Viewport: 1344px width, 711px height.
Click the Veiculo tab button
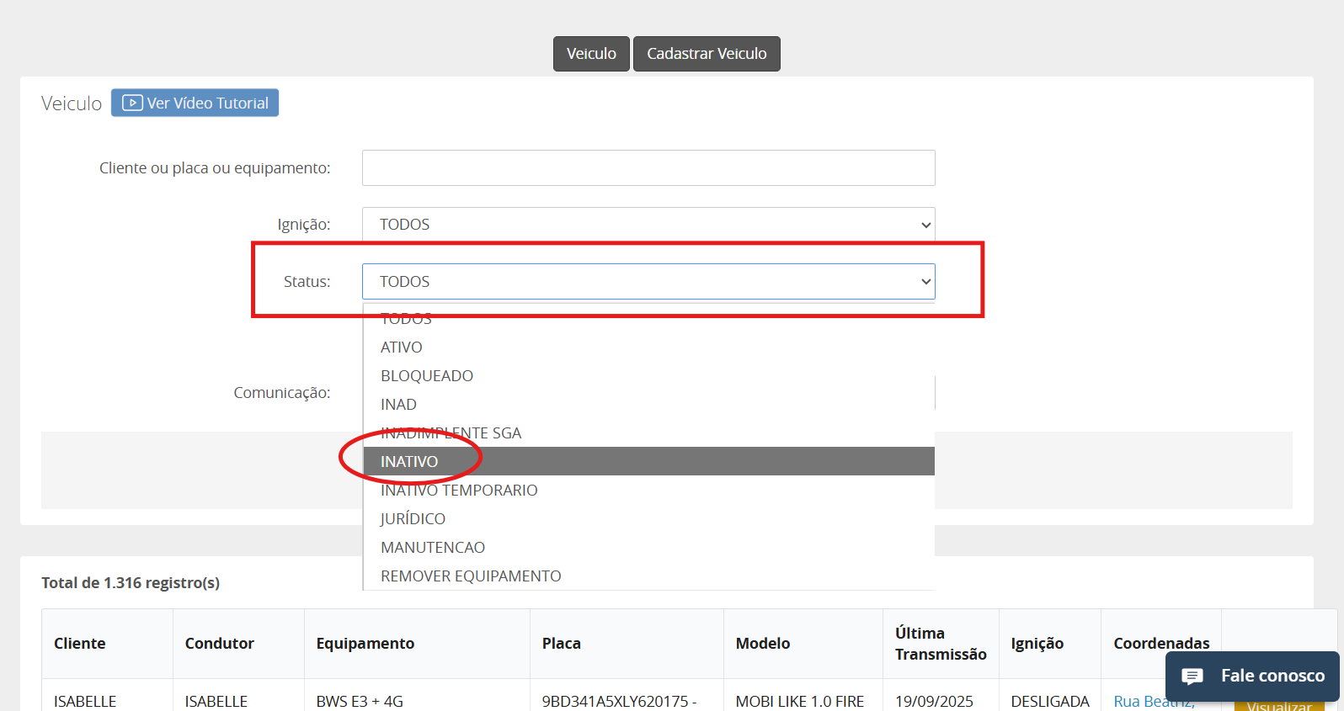(x=591, y=54)
